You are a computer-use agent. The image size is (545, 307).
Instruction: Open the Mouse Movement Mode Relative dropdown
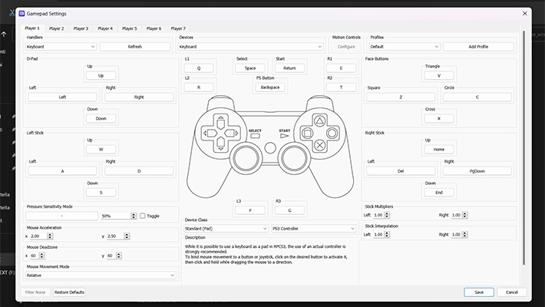(101, 276)
